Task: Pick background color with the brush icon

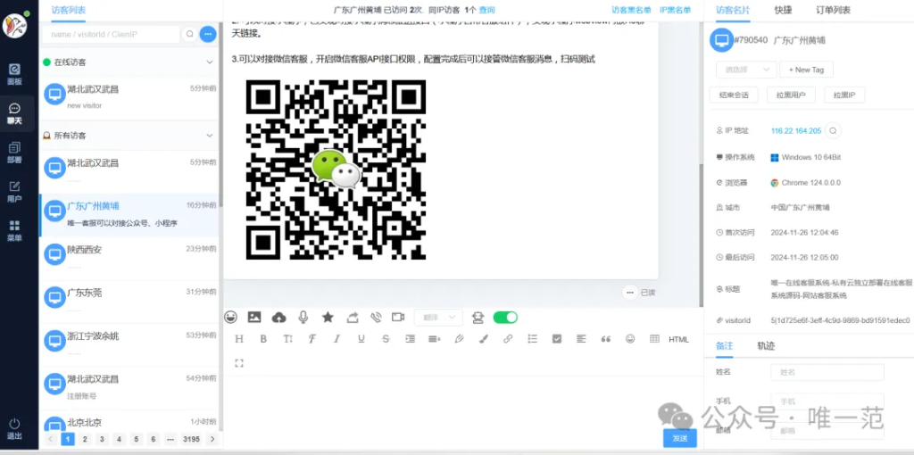Action: point(483,338)
